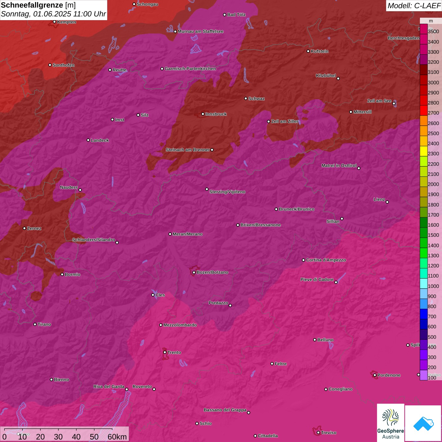Click the Innsbruck city marker dot
The image size is (442, 442).
(203, 114)
